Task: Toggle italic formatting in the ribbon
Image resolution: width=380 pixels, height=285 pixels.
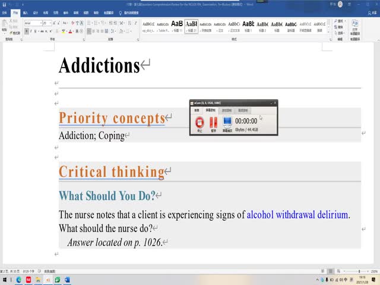Action: tap(32, 31)
